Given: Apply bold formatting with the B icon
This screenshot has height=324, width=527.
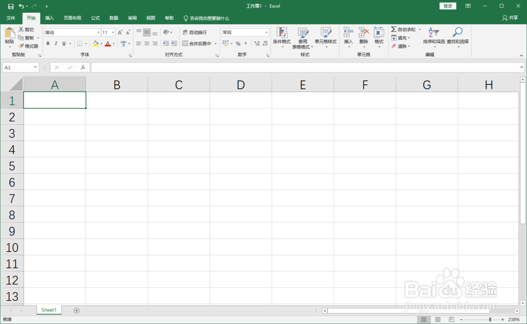Looking at the screenshot, I should (48, 43).
